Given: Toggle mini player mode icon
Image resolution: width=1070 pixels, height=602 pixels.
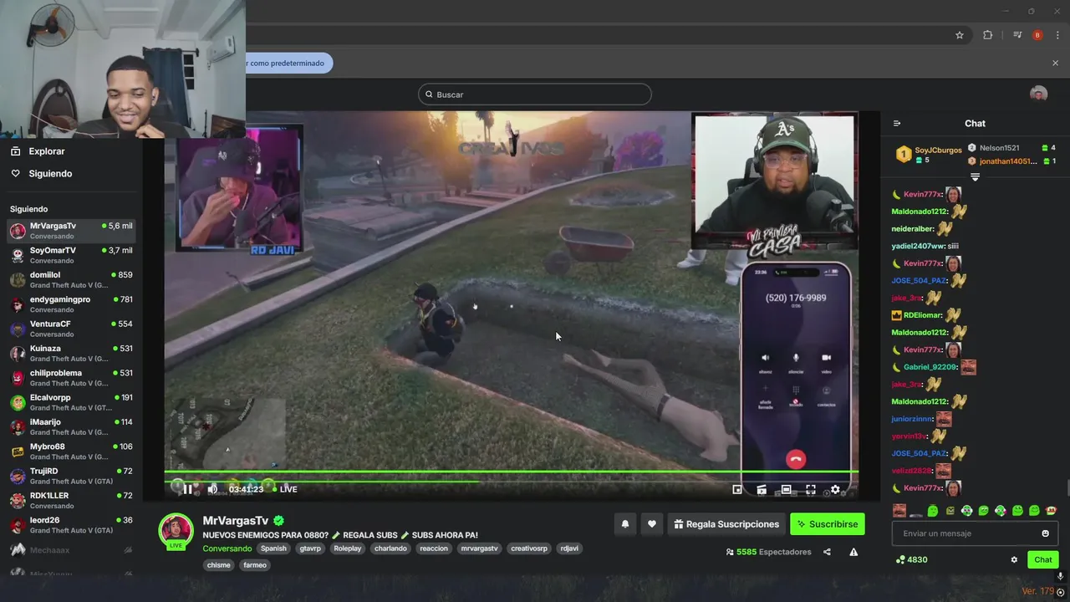Looking at the screenshot, I should click(x=737, y=490).
